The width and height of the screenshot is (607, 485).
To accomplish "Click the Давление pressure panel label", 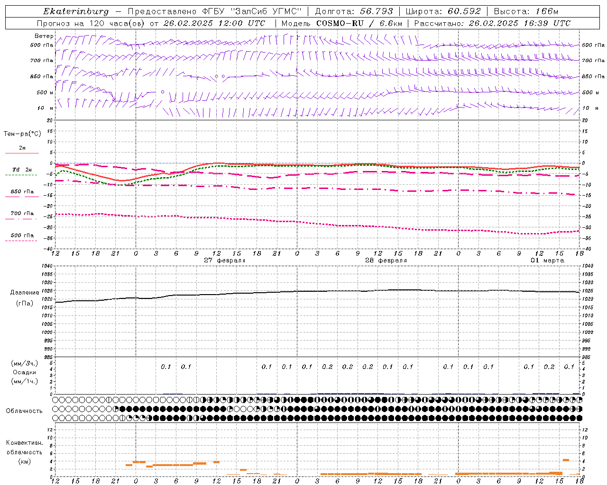I will tap(25, 293).
